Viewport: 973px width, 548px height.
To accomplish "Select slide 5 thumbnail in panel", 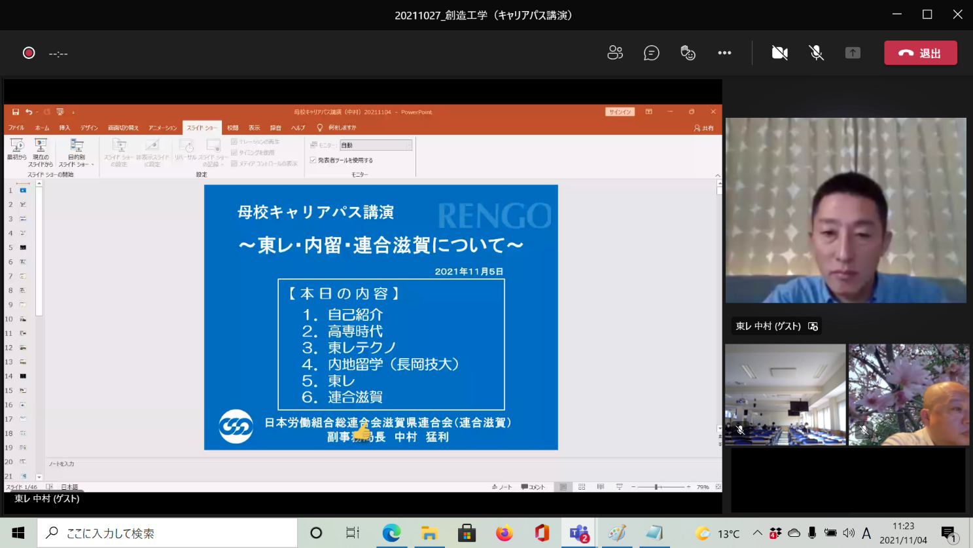I will [x=23, y=247].
